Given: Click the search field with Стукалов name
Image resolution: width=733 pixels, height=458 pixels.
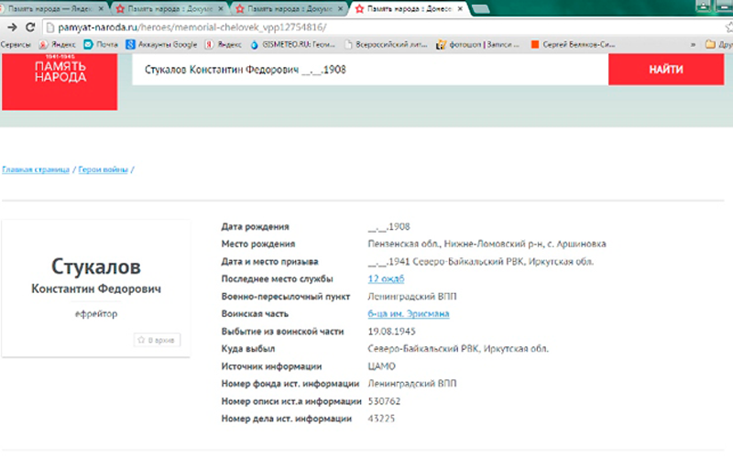Looking at the screenshot, I should point(370,70).
